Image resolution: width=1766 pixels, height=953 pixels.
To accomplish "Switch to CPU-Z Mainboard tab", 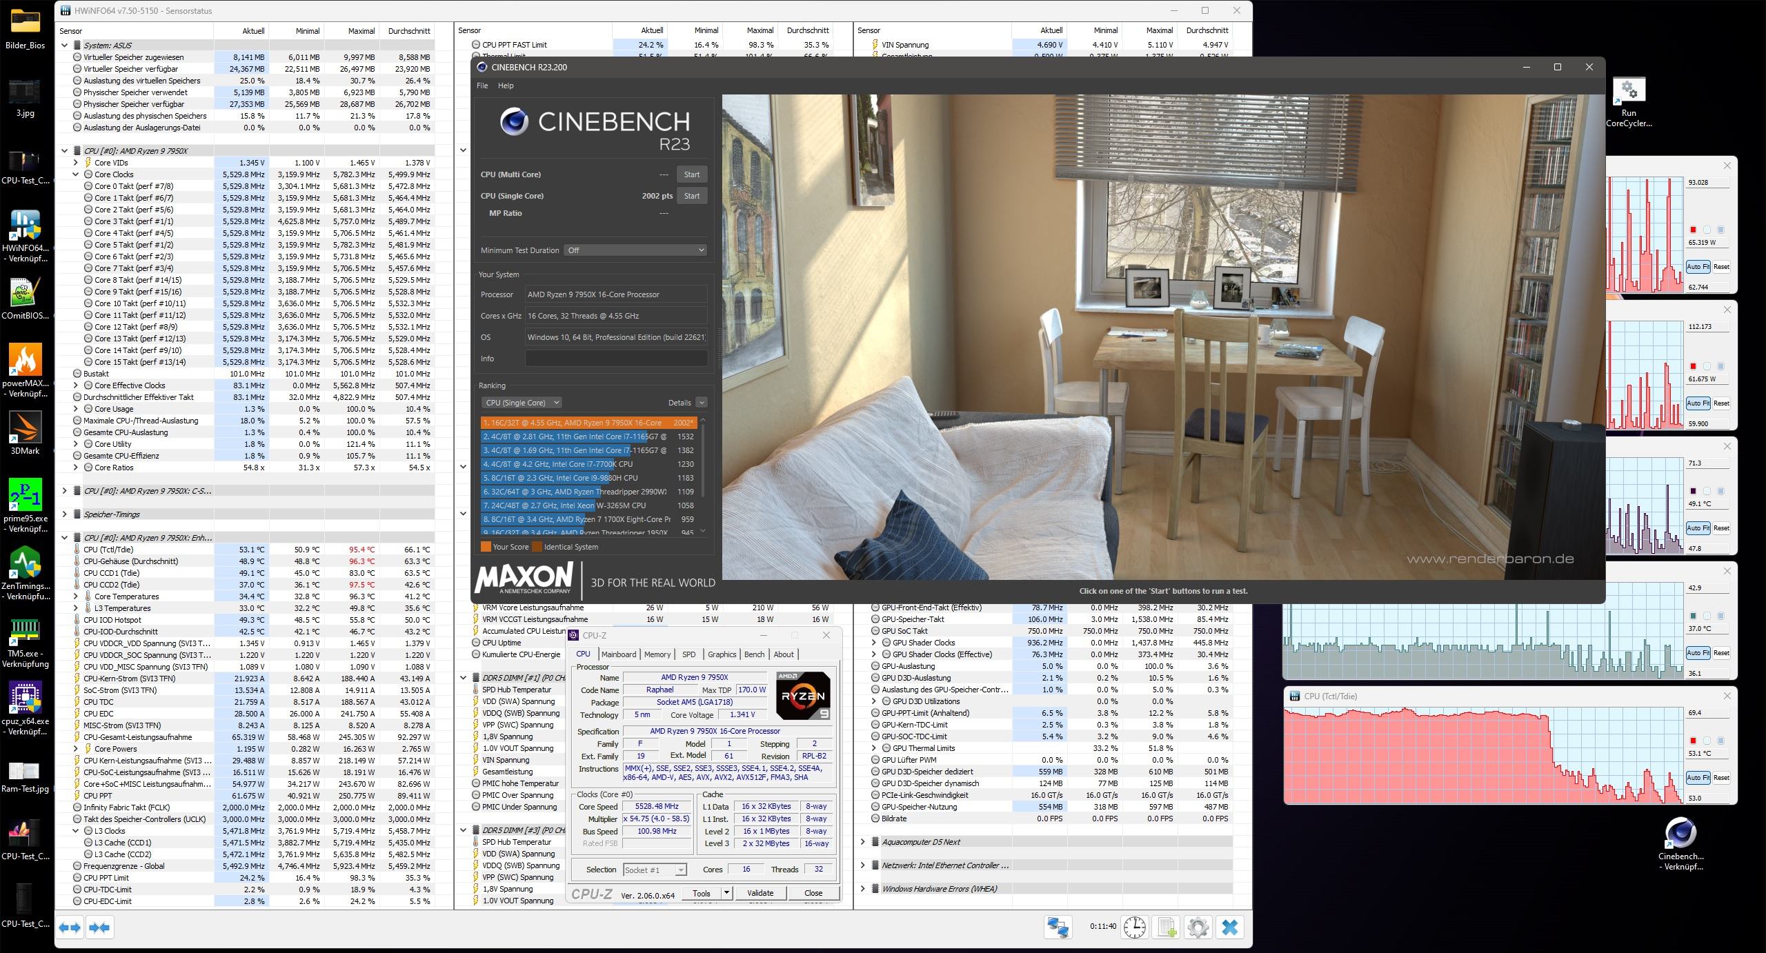I will click(619, 654).
